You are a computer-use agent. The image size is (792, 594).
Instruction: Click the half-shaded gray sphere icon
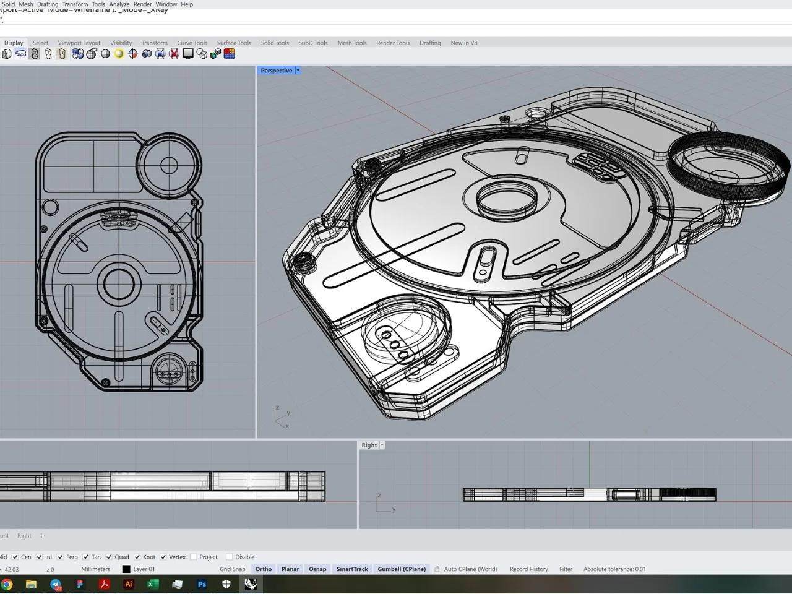[105, 54]
